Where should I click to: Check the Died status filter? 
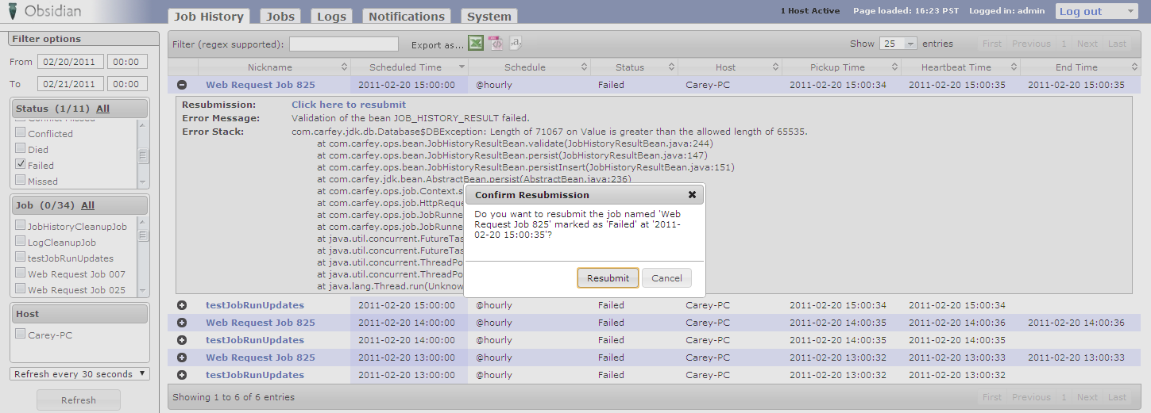[21, 149]
